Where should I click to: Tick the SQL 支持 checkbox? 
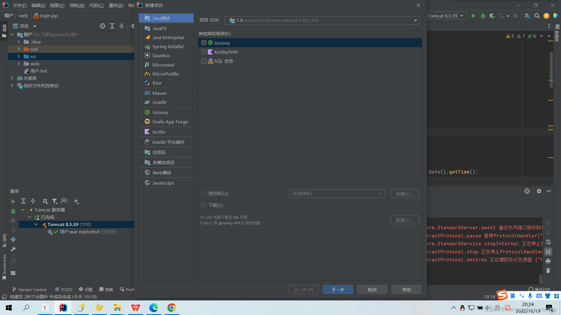click(x=204, y=61)
